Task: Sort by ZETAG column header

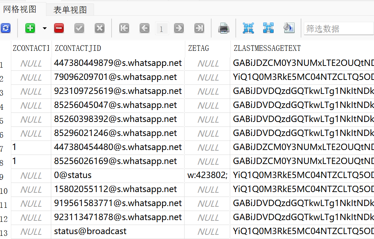Action: 207,48
